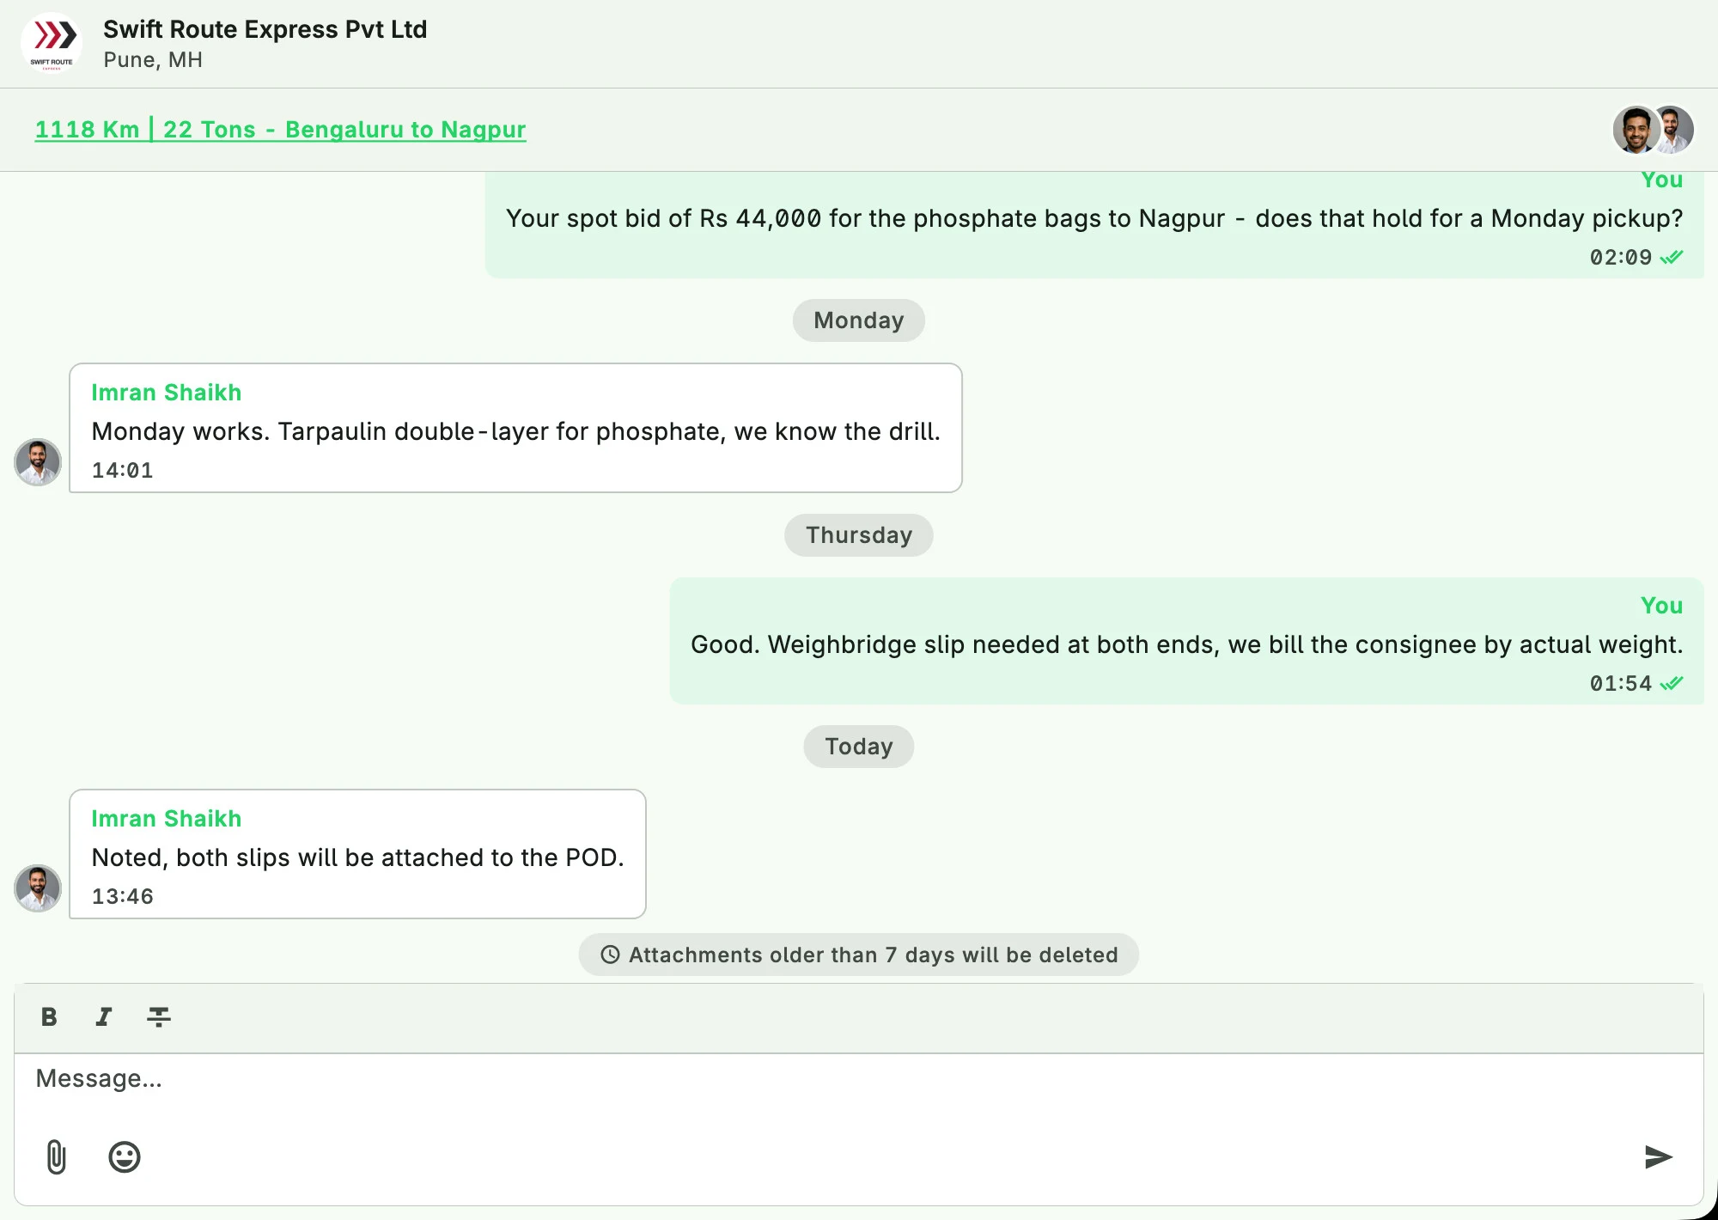1718x1220 pixels.
Task: Toggle bold formatting
Action: tap(49, 1017)
